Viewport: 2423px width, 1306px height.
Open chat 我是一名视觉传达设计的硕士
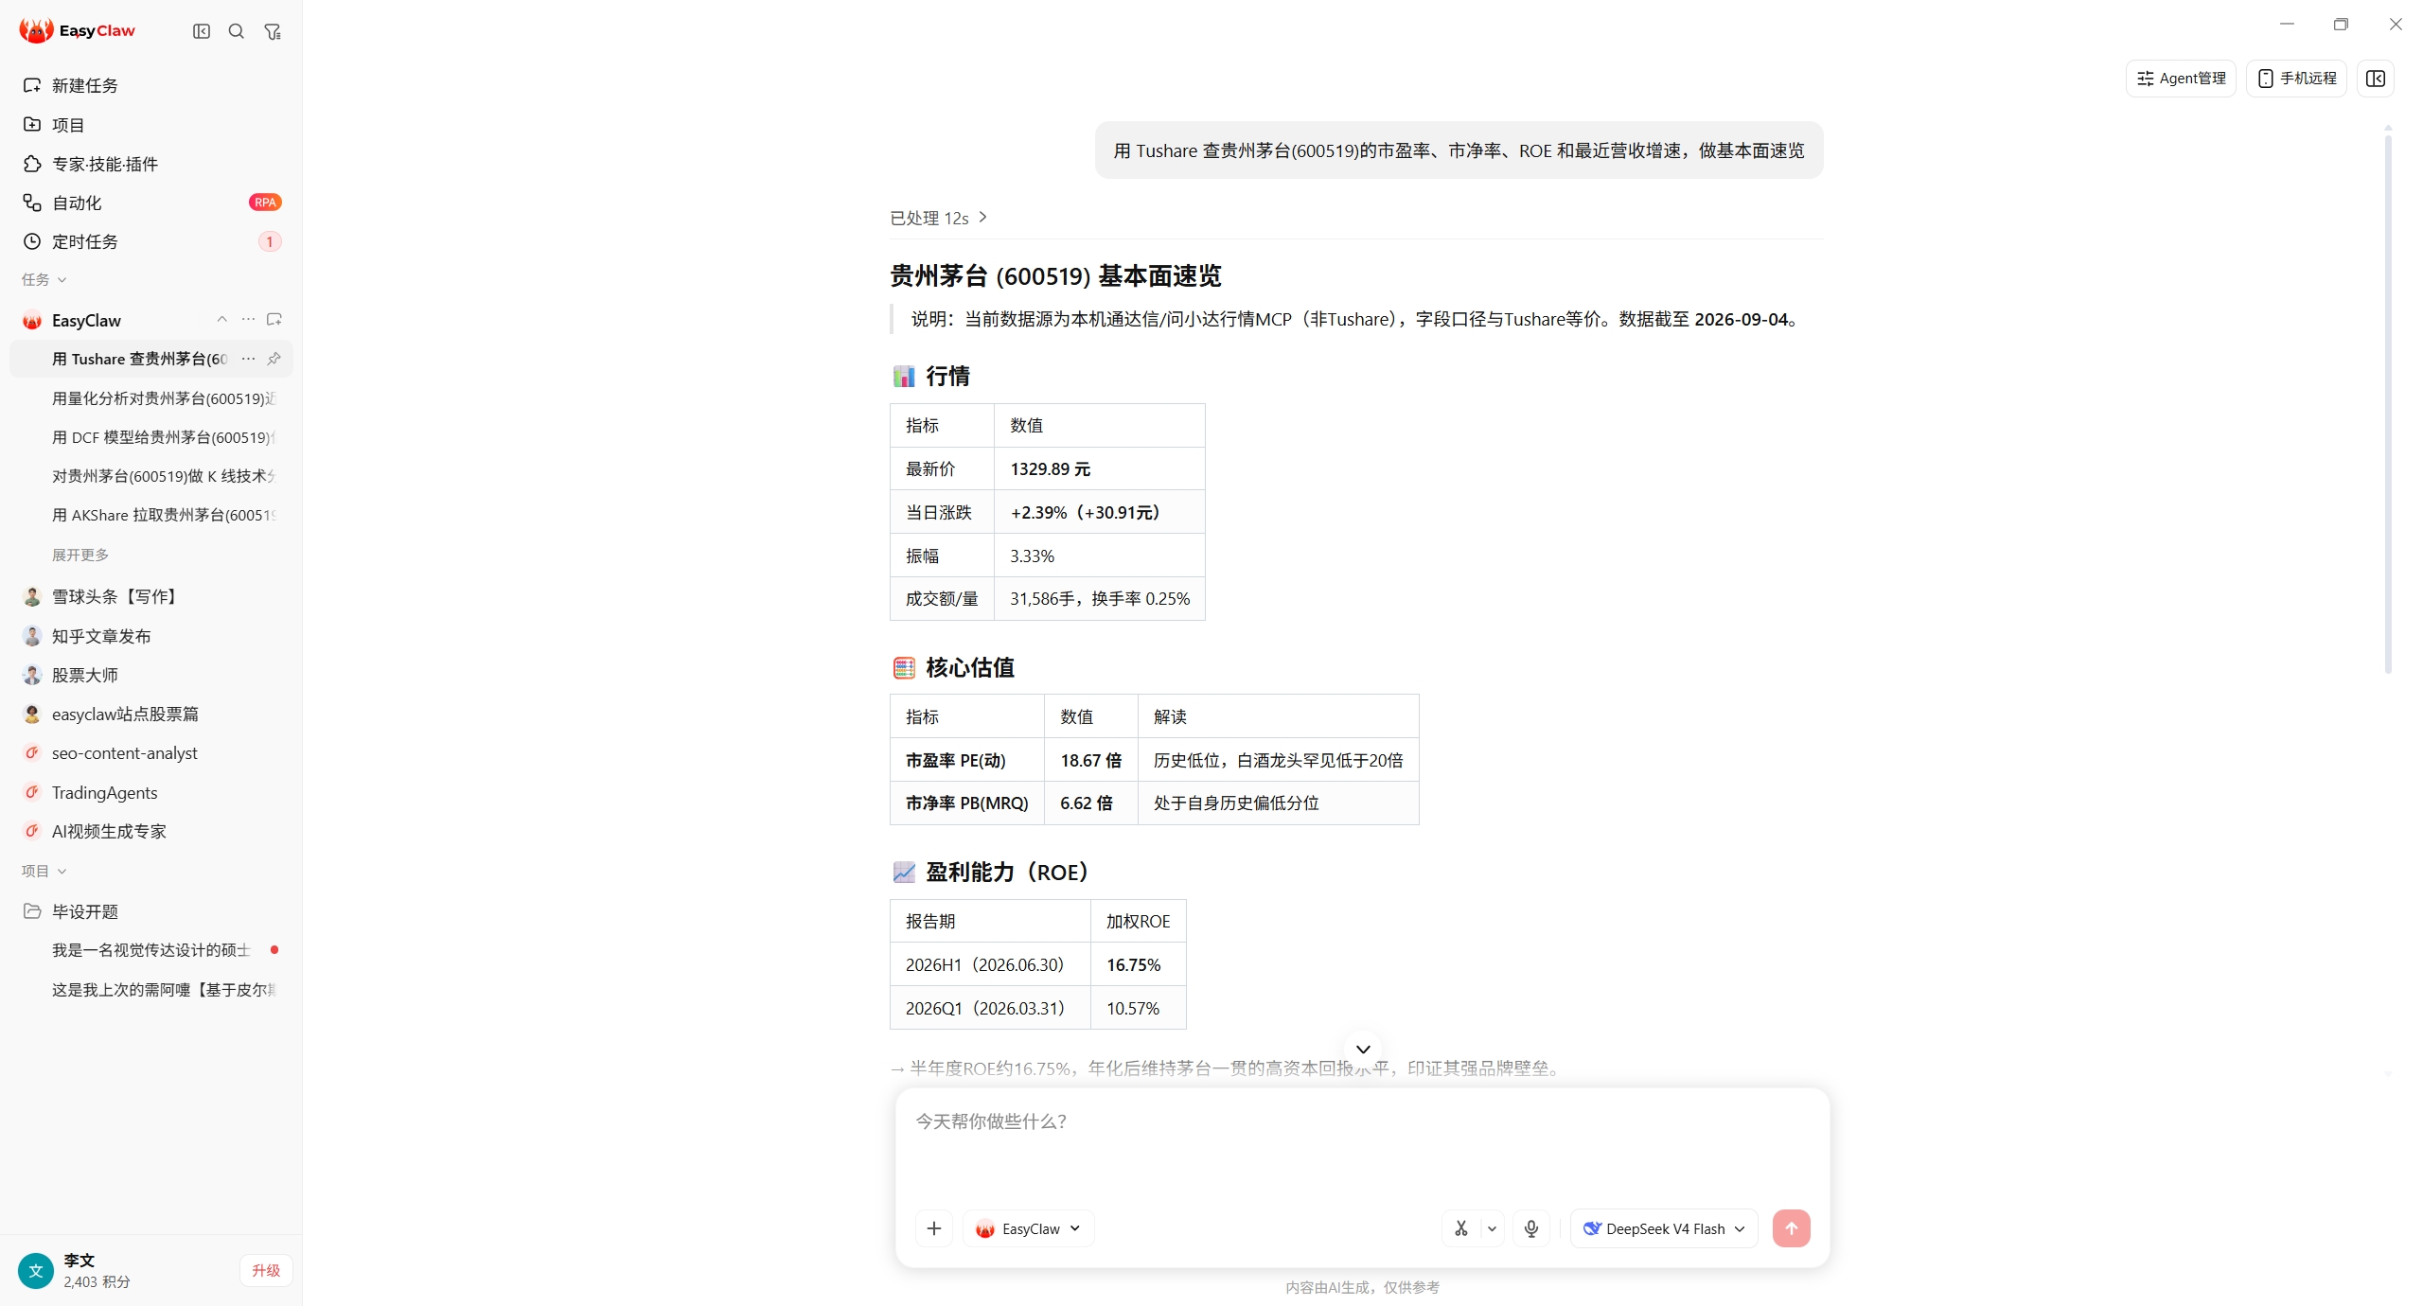[x=151, y=950]
